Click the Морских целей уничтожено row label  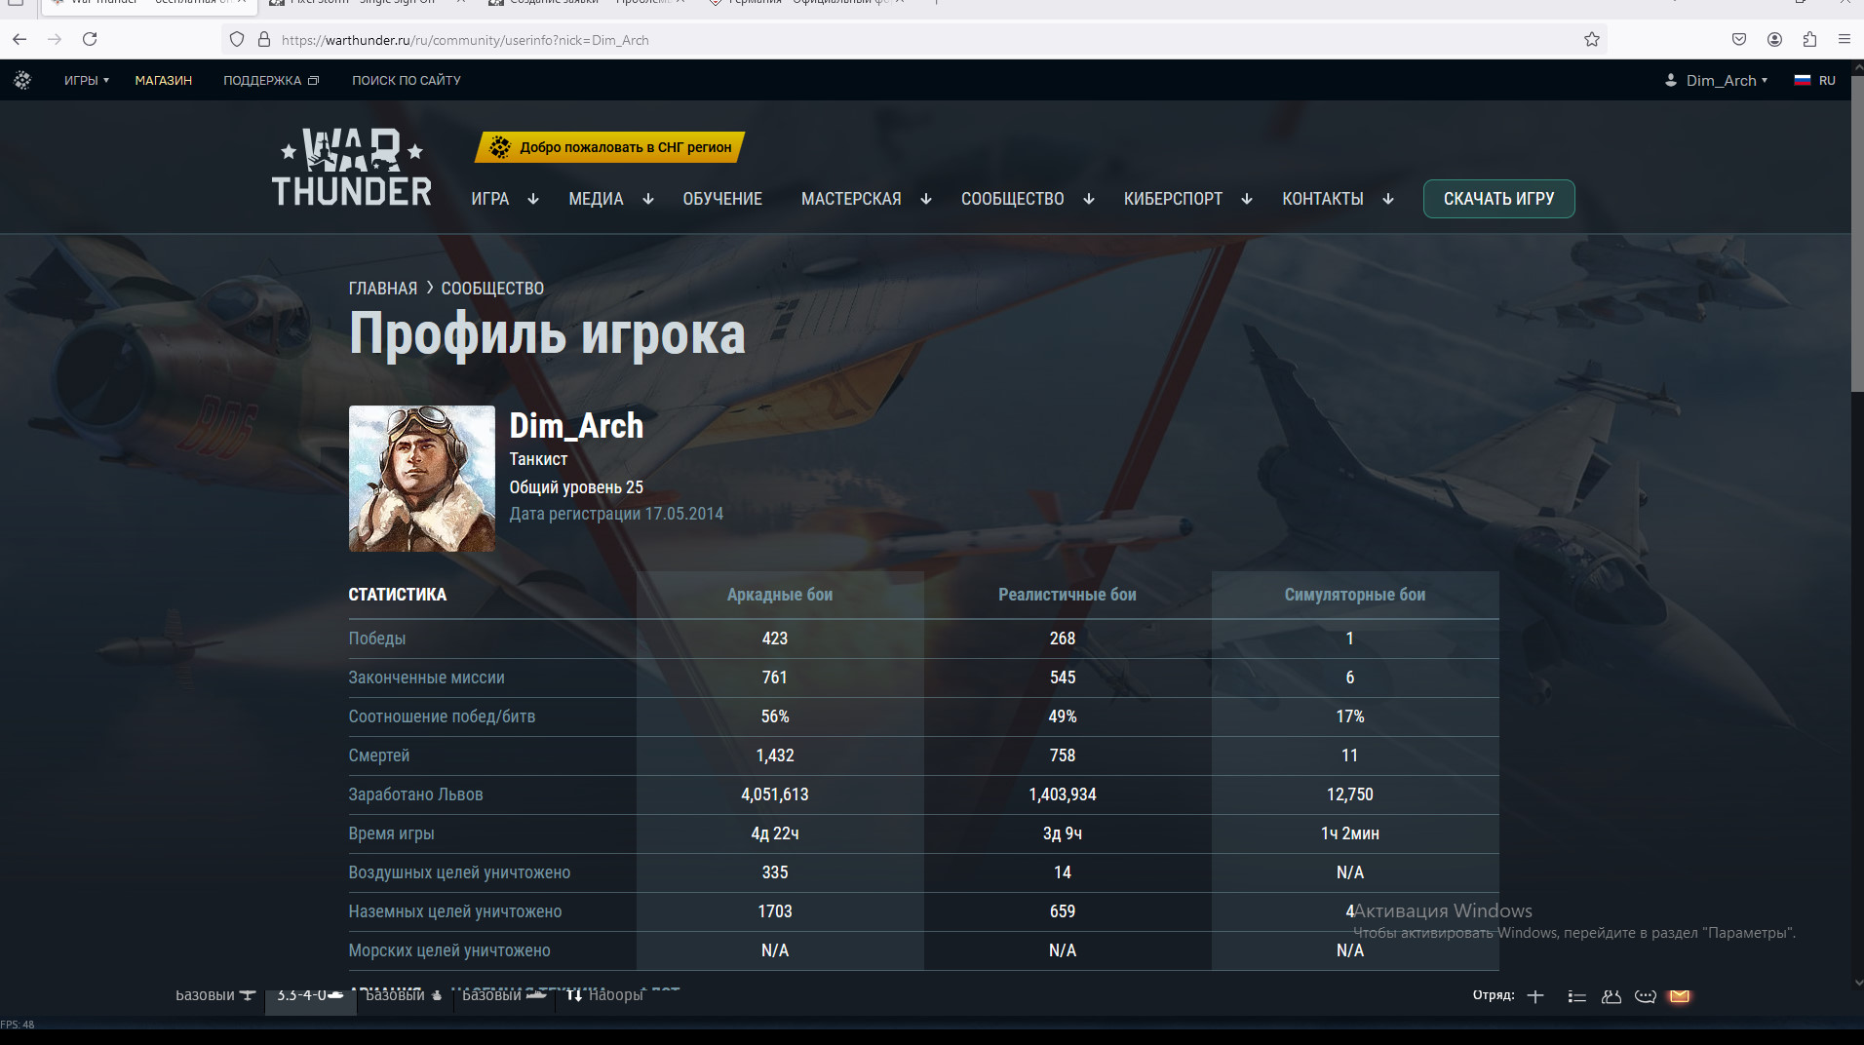pos(449,950)
